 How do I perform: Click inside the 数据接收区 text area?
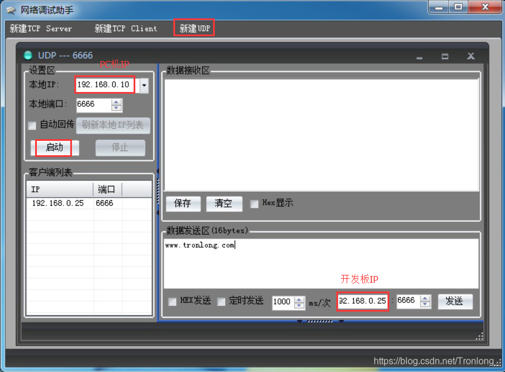[321, 135]
